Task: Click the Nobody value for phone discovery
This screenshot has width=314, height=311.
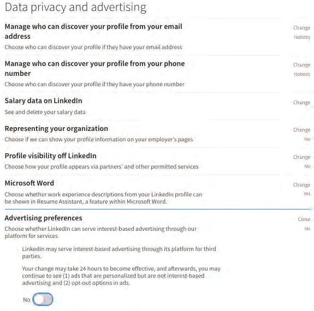Action: (x=302, y=74)
